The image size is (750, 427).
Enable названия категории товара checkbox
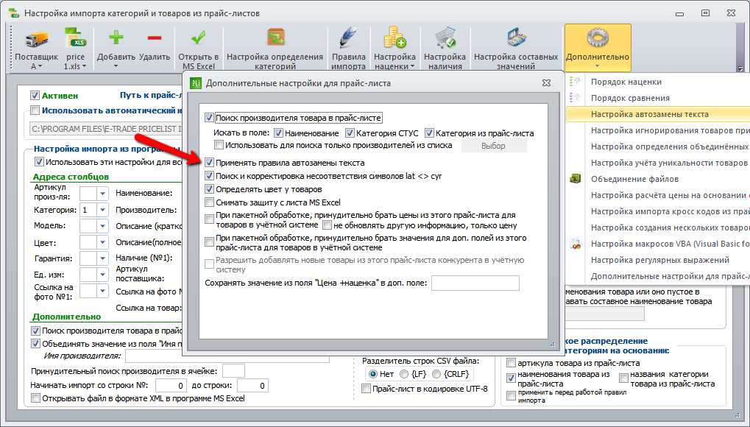pyautogui.click(x=623, y=378)
